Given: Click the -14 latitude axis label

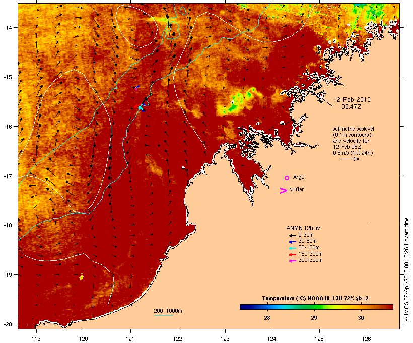Looking at the screenshot, I should [7, 27].
